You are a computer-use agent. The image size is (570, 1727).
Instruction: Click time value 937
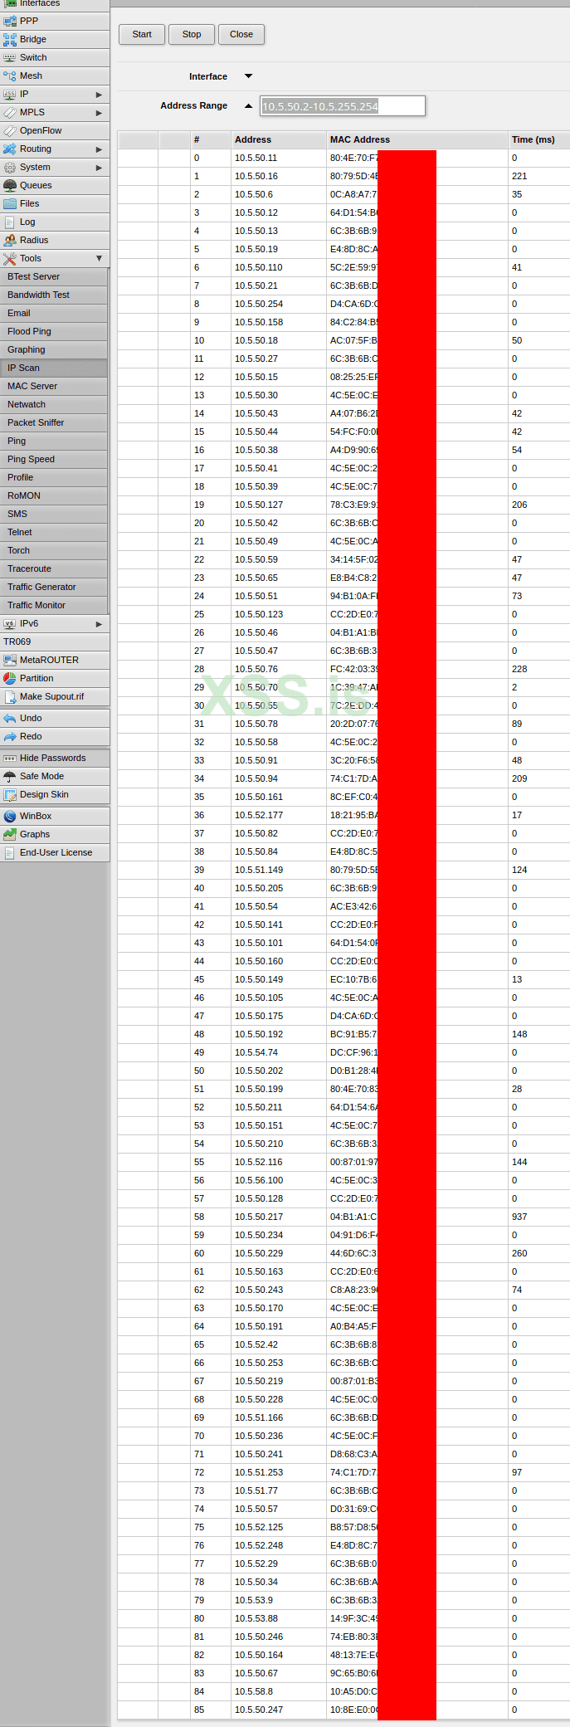519,1217
